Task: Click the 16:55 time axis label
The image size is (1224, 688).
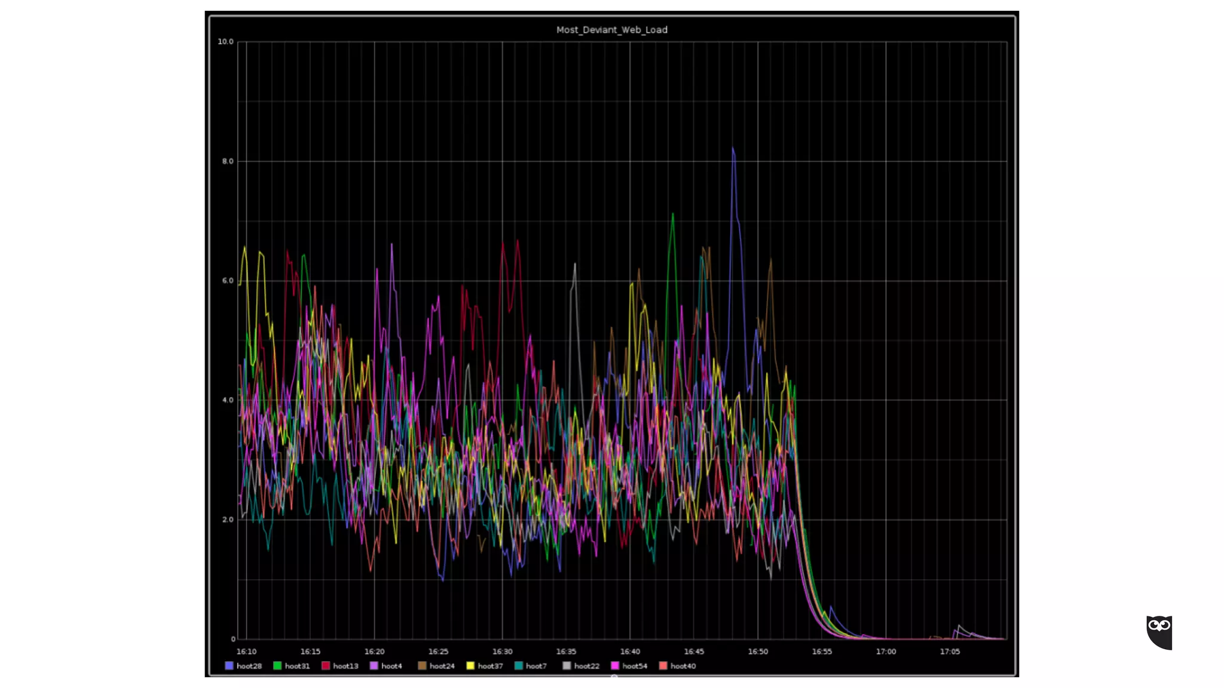Action: pos(822,652)
